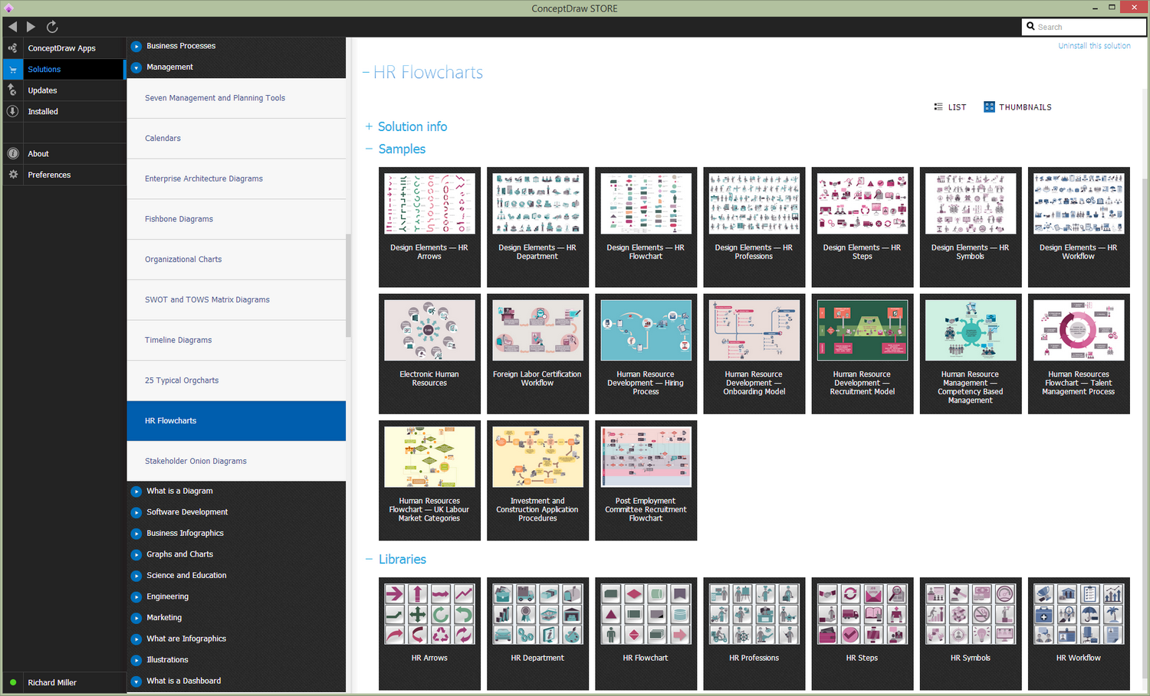This screenshot has height=696, width=1150.
Task: Click the Preferences gear icon
Action: click(13, 175)
